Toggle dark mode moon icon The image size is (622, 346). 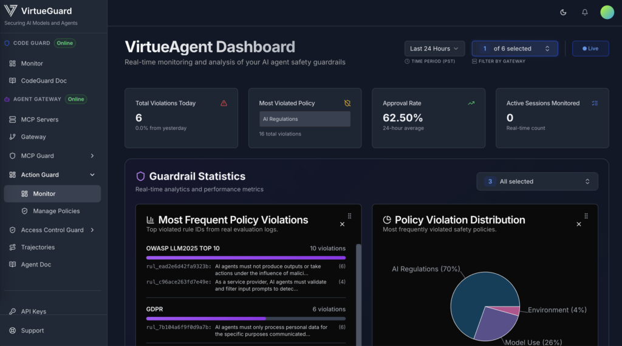coord(563,12)
